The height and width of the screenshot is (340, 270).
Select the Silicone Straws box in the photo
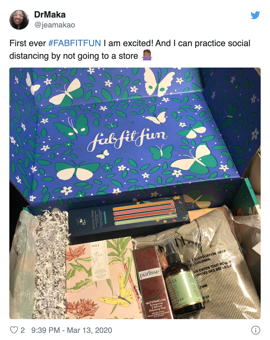[128, 219]
